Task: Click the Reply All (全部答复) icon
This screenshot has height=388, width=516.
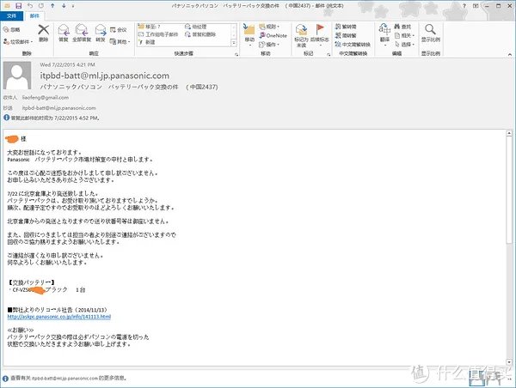Action: [83, 34]
